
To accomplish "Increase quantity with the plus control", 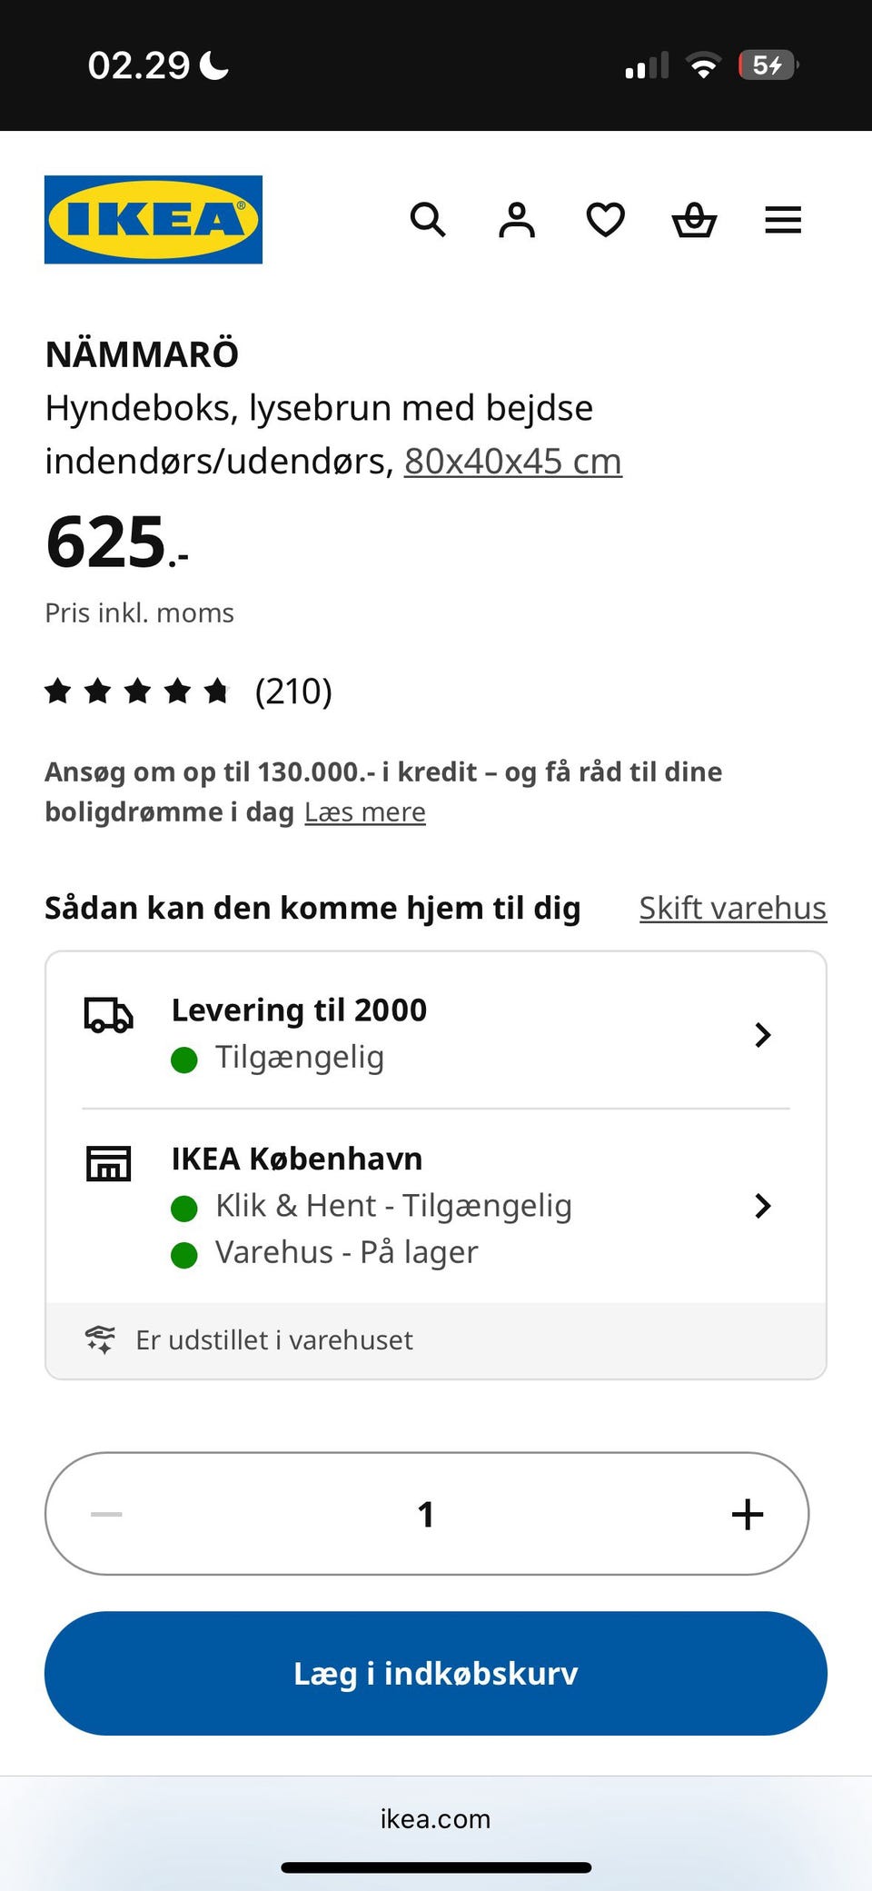I will [x=748, y=1513].
